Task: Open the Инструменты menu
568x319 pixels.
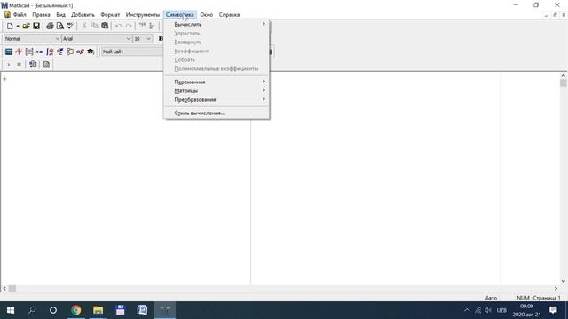Action: 142,15
